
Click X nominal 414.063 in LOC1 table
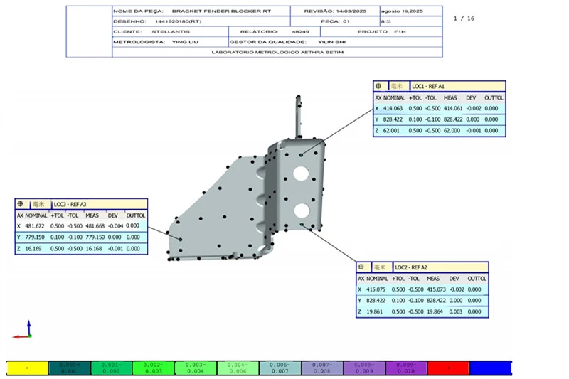393,108
